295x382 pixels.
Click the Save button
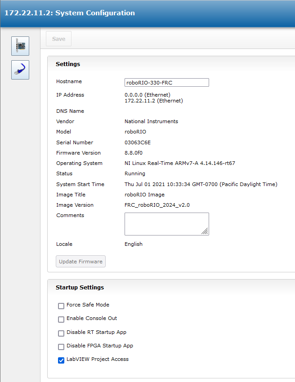[58, 39]
